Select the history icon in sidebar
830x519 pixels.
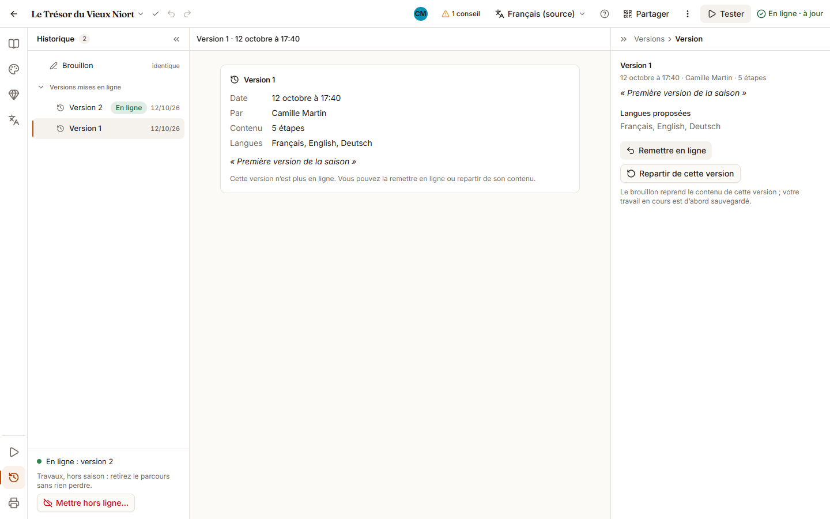(14, 477)
